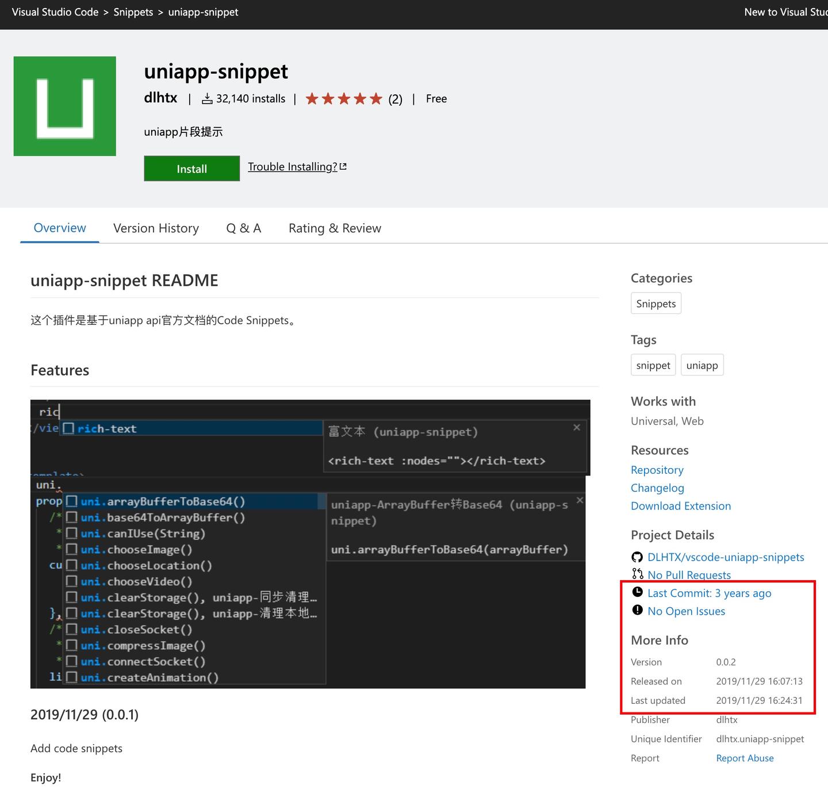Click the Snippets category tag

[656, 304]
